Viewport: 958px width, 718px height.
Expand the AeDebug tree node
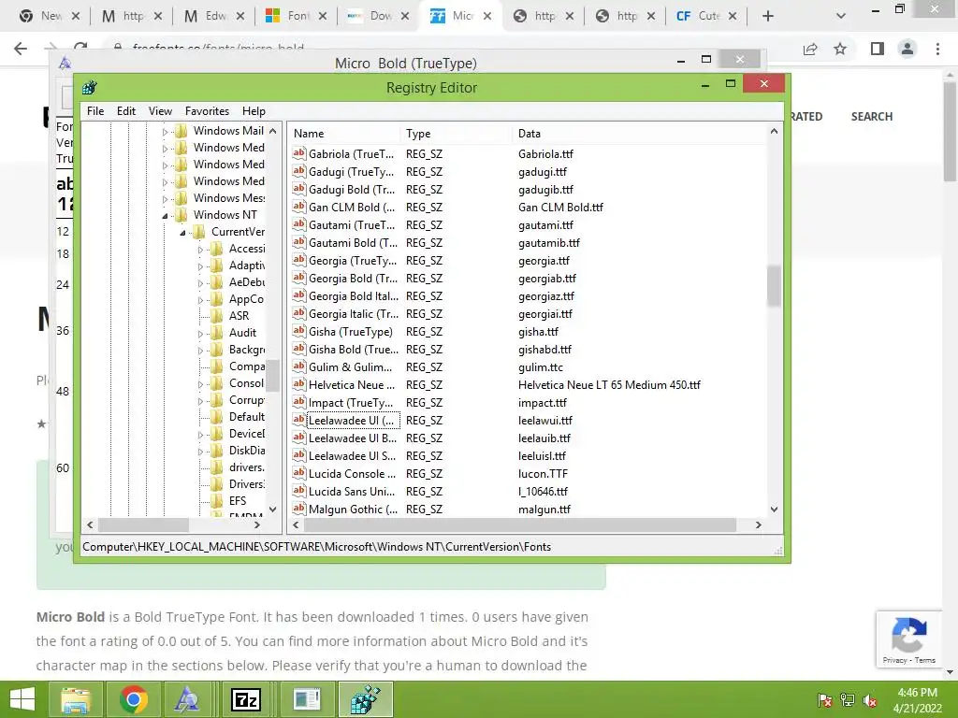pos(200,282)
